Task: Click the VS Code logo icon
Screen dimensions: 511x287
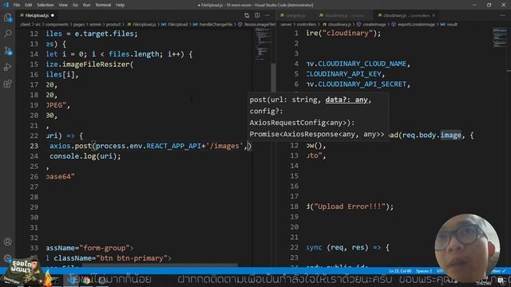Action: pyautogui.click(x=6, y=5)
